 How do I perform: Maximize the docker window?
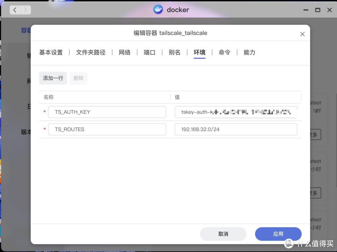(318, 10)
